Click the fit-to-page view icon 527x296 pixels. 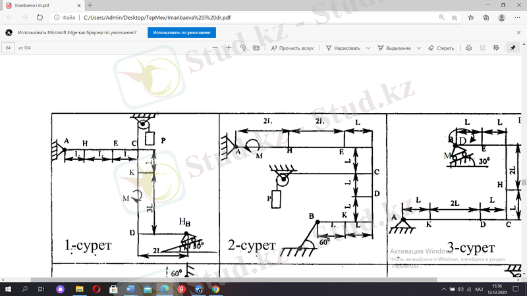pyautogui.click(x=256, y=48)
